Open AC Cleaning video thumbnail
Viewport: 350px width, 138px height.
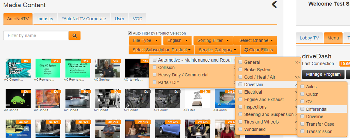pos(18,68)
